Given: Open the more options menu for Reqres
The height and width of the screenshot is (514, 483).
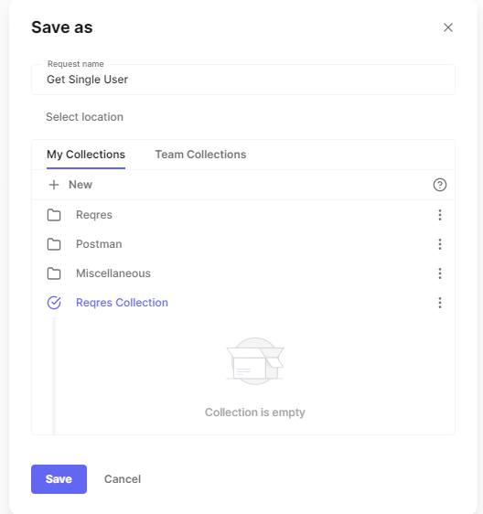Looking at the screenshot, I should point(440,215).
